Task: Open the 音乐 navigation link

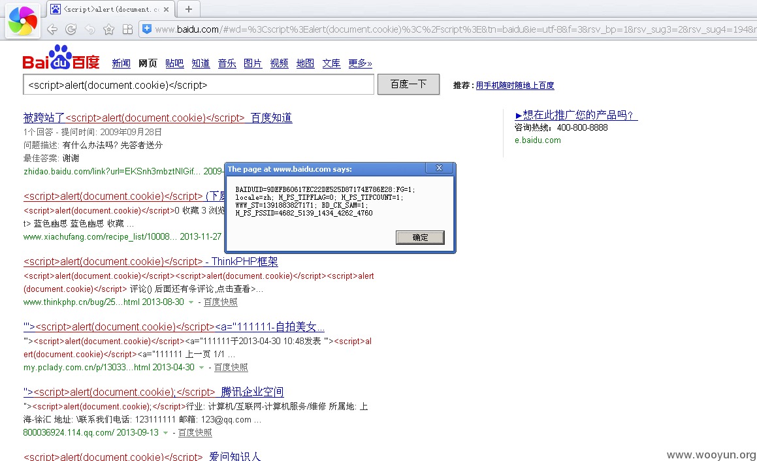Action: tap(227, 63)
